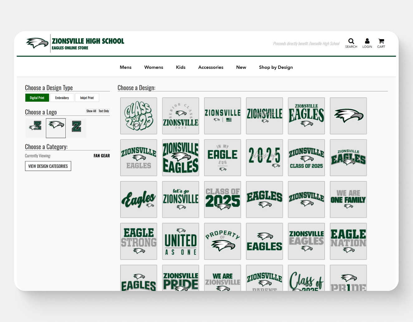The height and width of the screenshot is (322, 413).
Task: Select Zionsville over gray Eagles design
Action: point(139,158)
